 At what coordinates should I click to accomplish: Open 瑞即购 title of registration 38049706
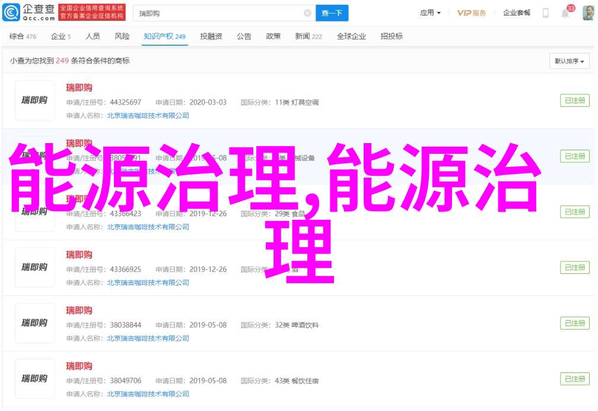[x=79, y=366]
